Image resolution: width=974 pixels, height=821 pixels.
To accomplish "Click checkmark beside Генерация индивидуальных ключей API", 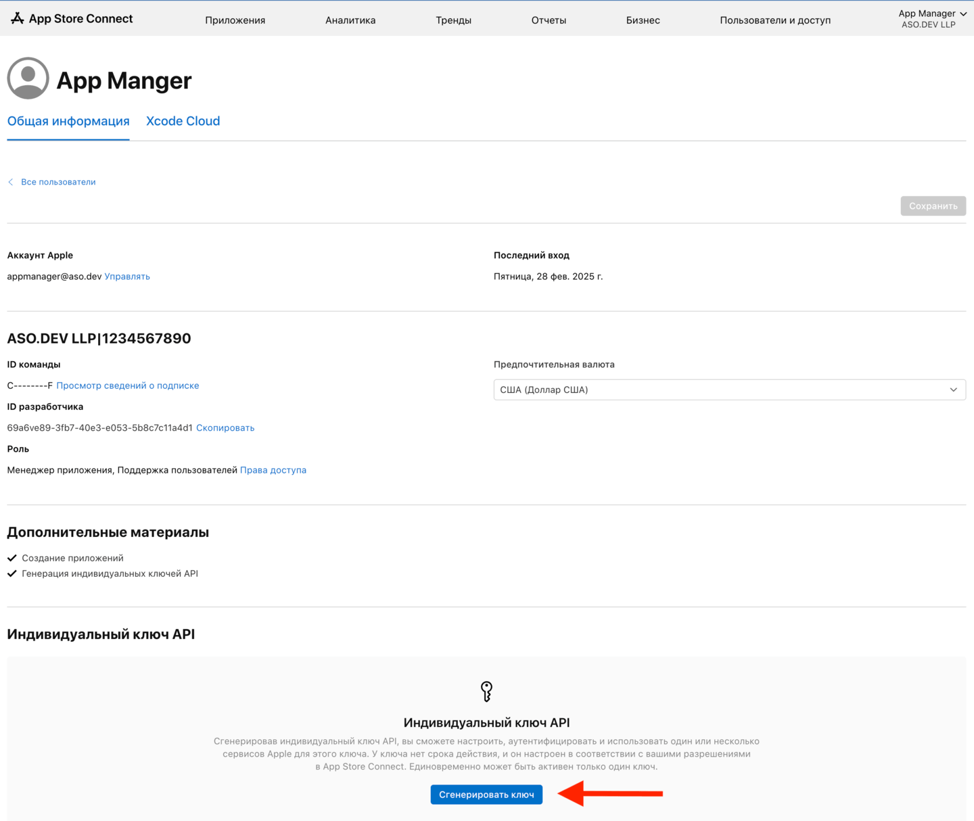I will click(12, 573).
